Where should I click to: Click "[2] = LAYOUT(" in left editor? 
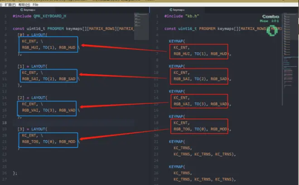32,97
